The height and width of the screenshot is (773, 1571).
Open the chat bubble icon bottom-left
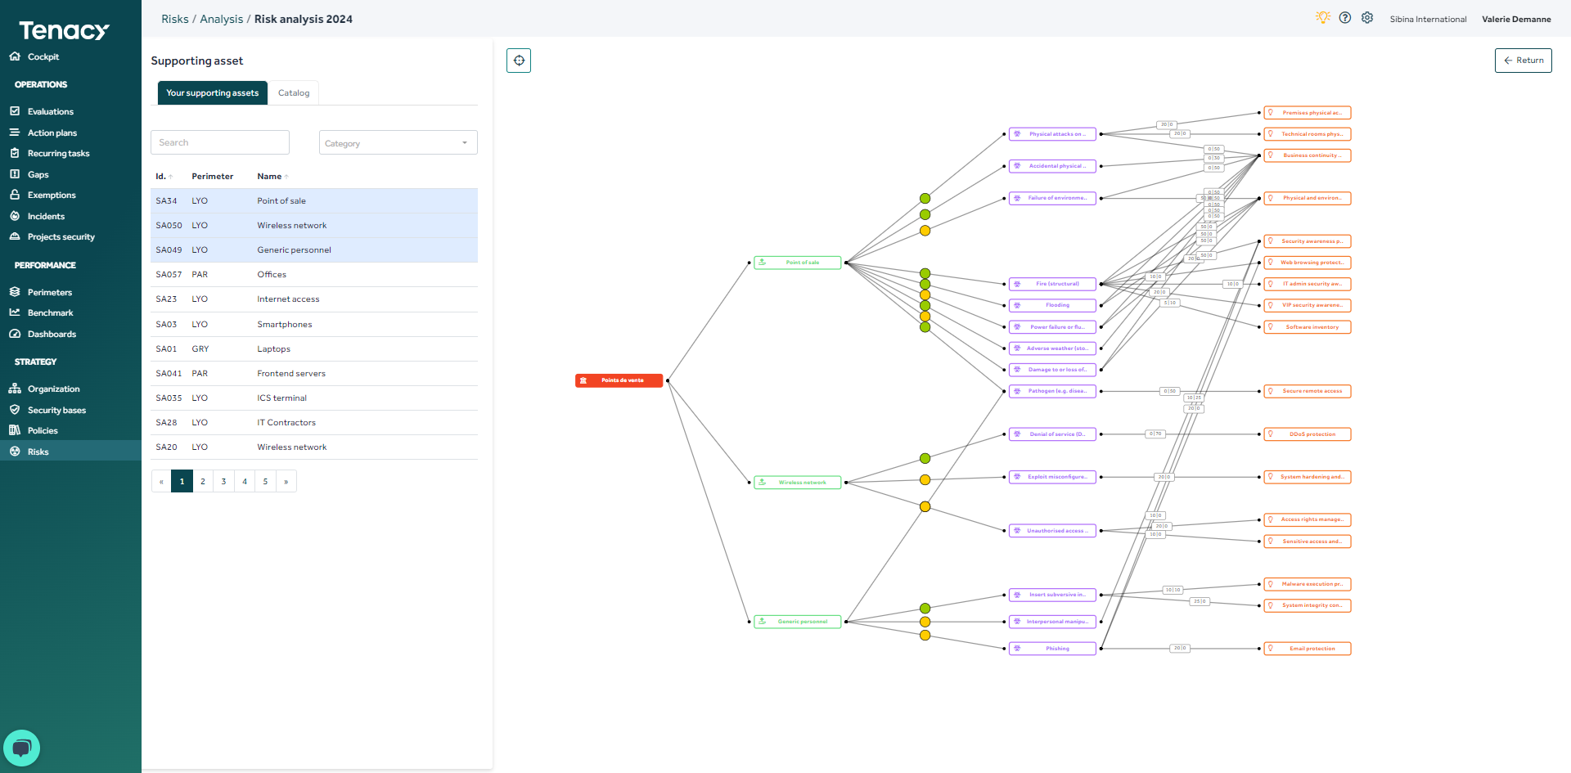coord(22,748)
